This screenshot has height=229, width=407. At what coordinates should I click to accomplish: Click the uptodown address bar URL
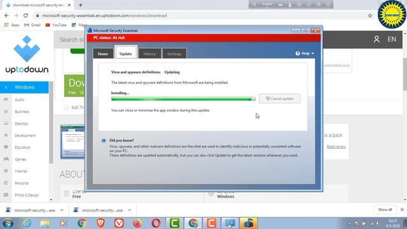pos(104,15)
